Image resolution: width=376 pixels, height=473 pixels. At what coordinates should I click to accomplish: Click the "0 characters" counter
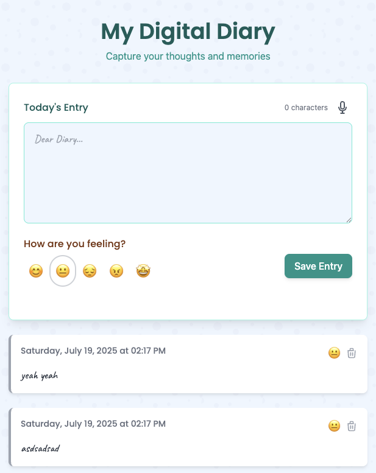pyautogui.click(x=306, y=108)
